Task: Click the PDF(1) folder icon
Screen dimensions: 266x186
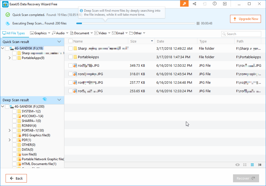Action: point(19,140)
